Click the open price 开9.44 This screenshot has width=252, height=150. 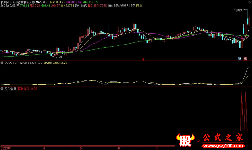pyautogui.click(x=25, y=6)
